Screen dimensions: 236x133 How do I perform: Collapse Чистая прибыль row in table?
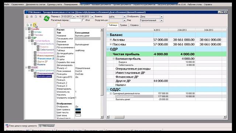111,54
